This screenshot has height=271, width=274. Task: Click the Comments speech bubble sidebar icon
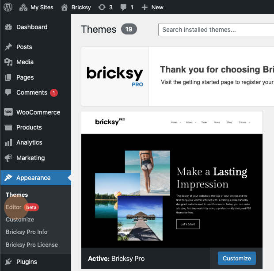(8, 92)
